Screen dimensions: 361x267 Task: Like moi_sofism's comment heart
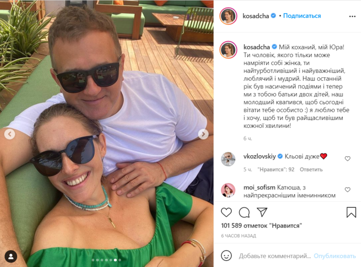coord(347,190)
